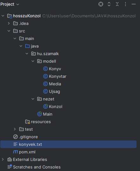Collapse the modell package
140x171 pixels.
(x=33, y=61)
